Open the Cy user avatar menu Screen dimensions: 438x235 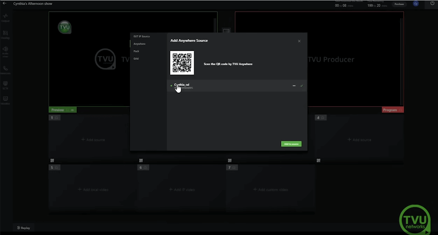click(x=416, y=4)
